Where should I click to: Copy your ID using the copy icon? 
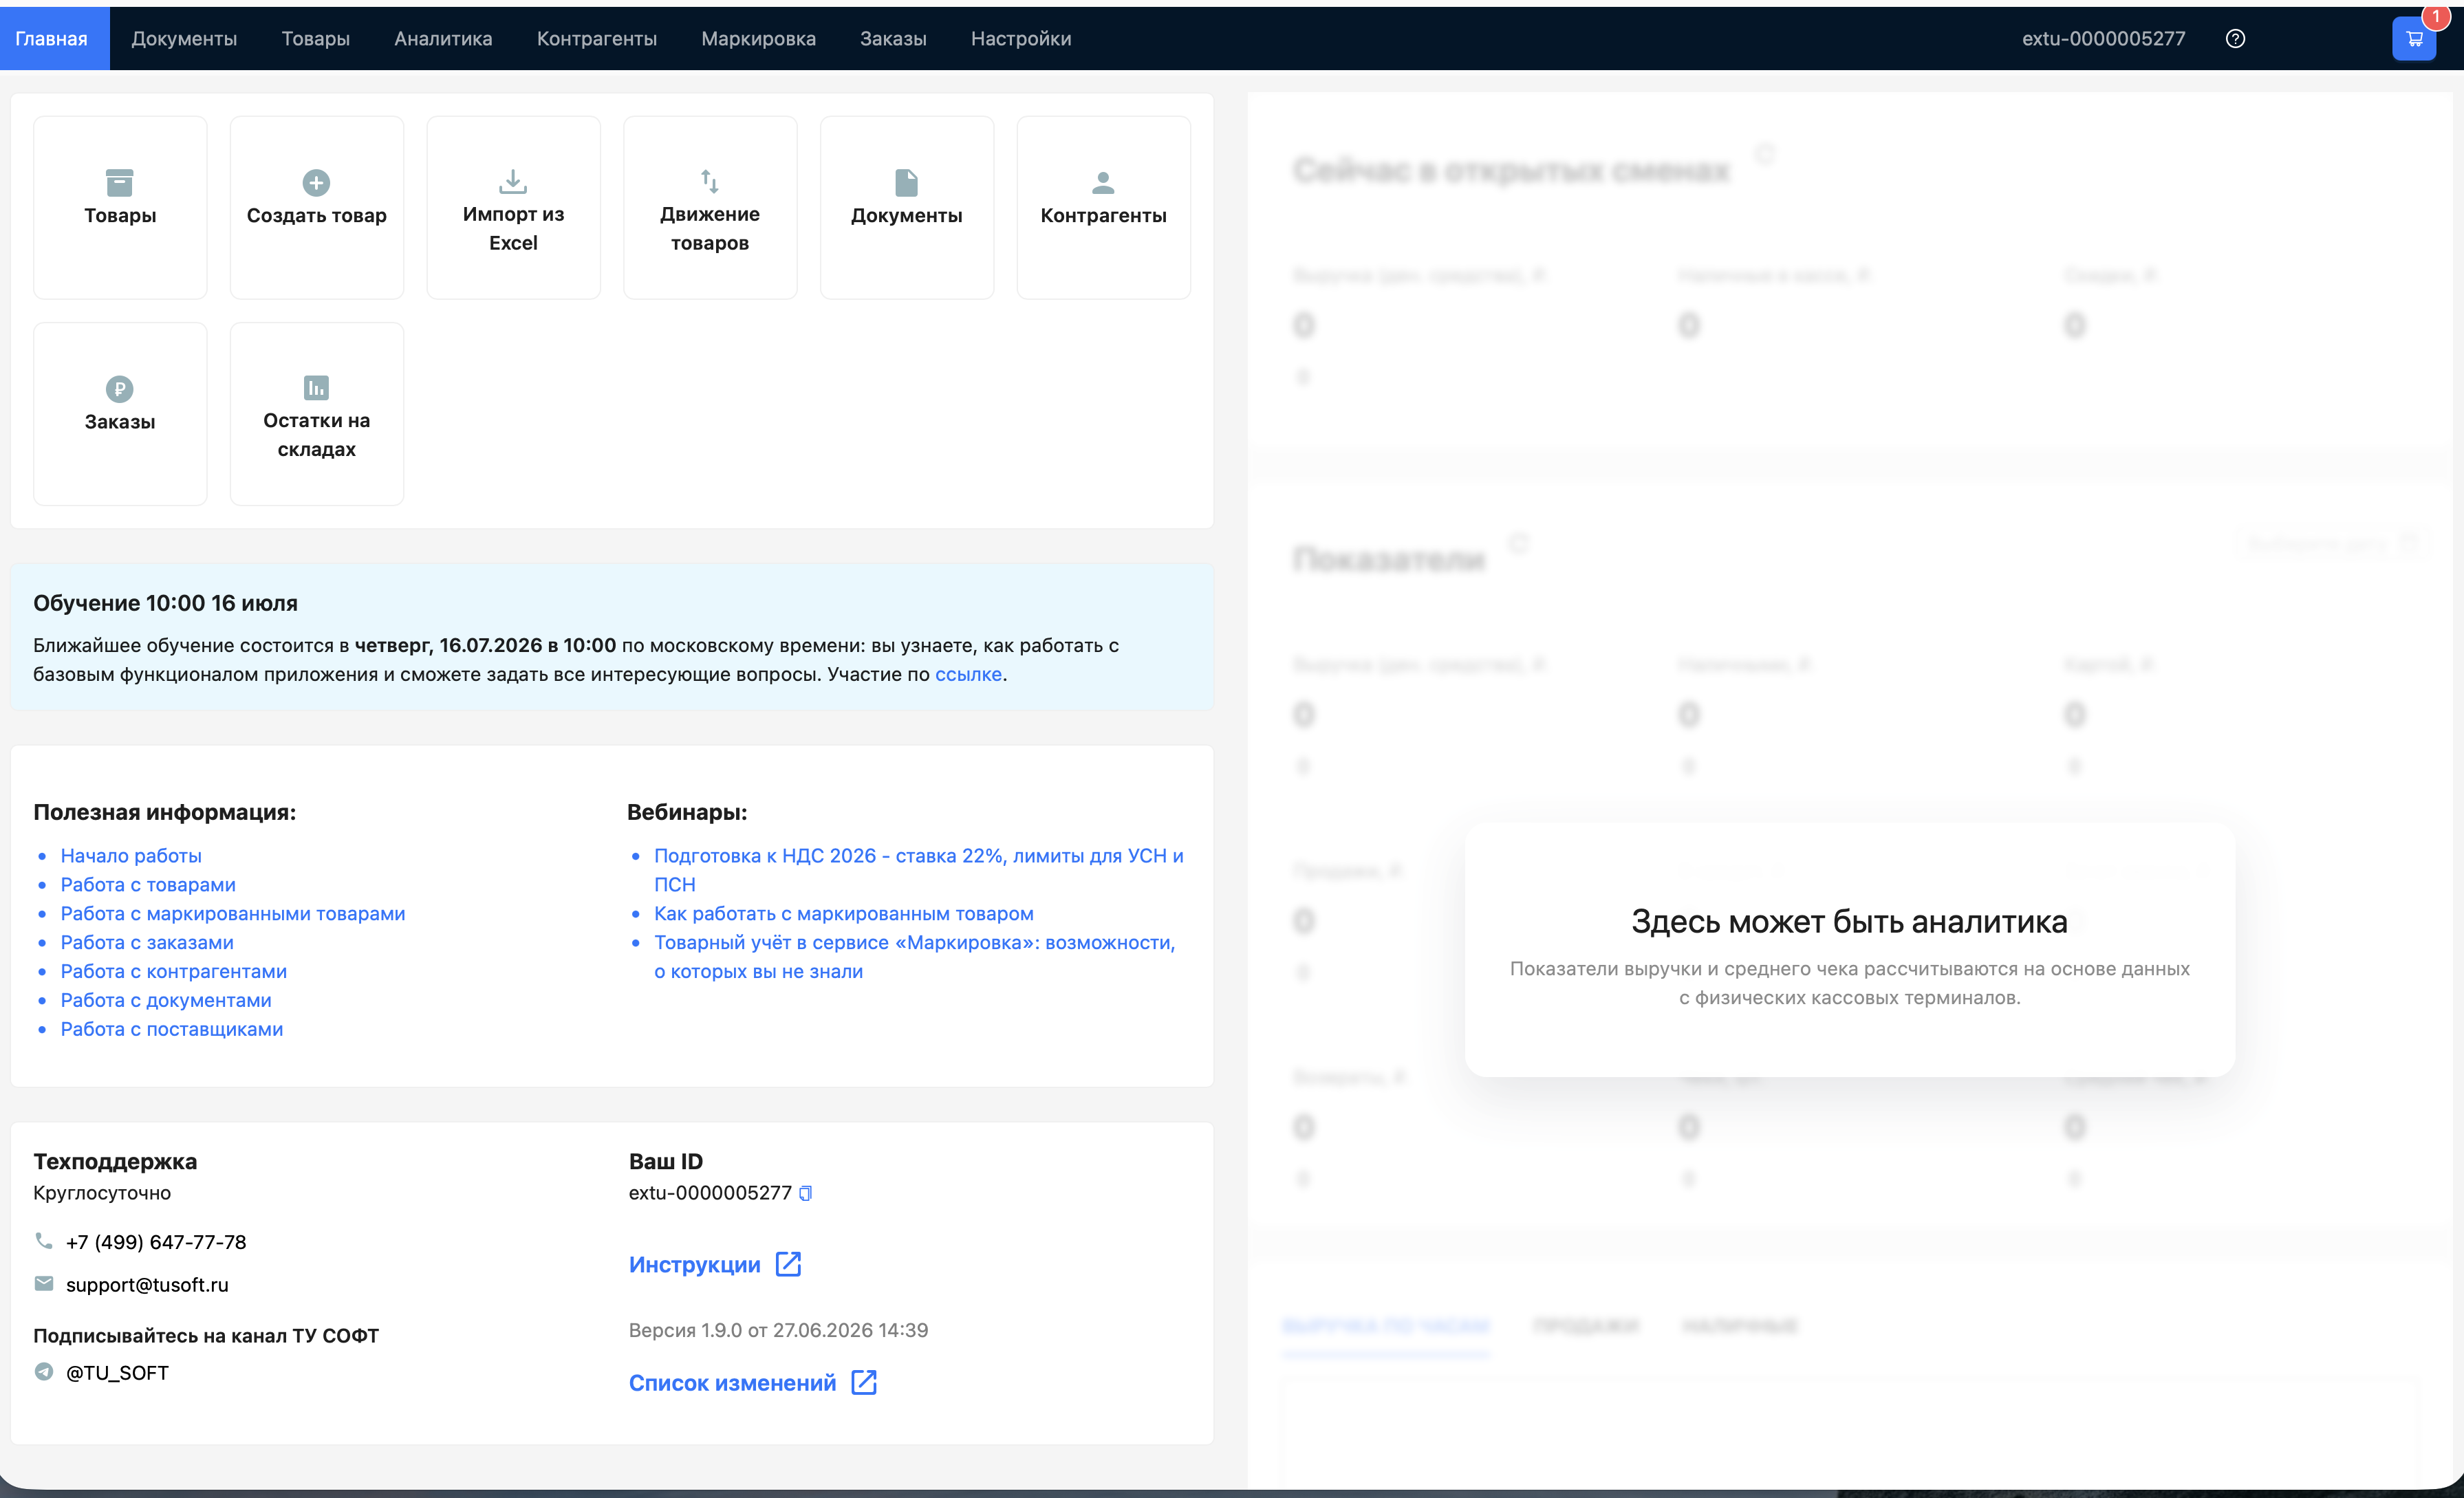805,1192
